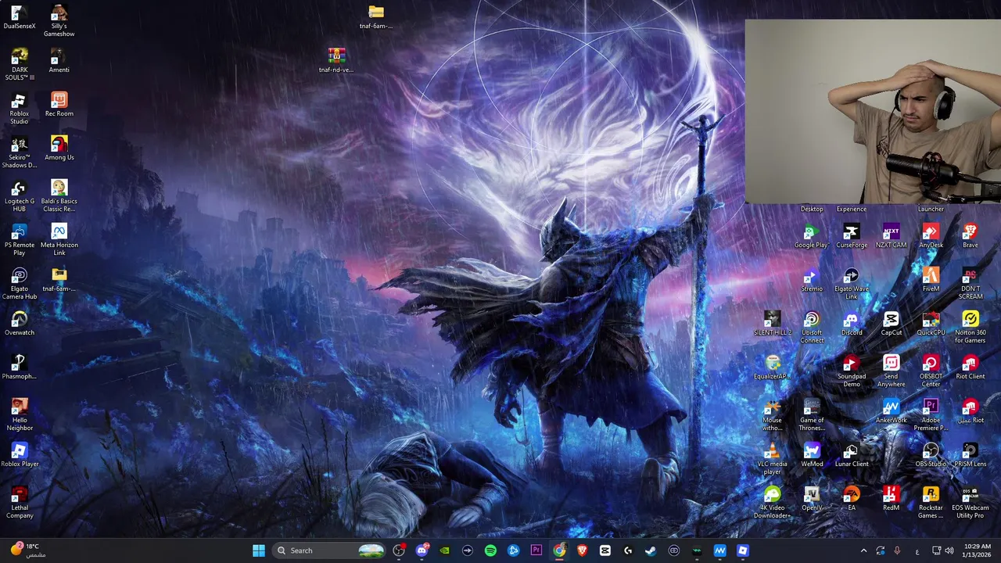Image resolution: width=1001 pixels, height=563 pixels.
Task: Open the Discord desktop shortcut
Action: click(x=852, y=324)
